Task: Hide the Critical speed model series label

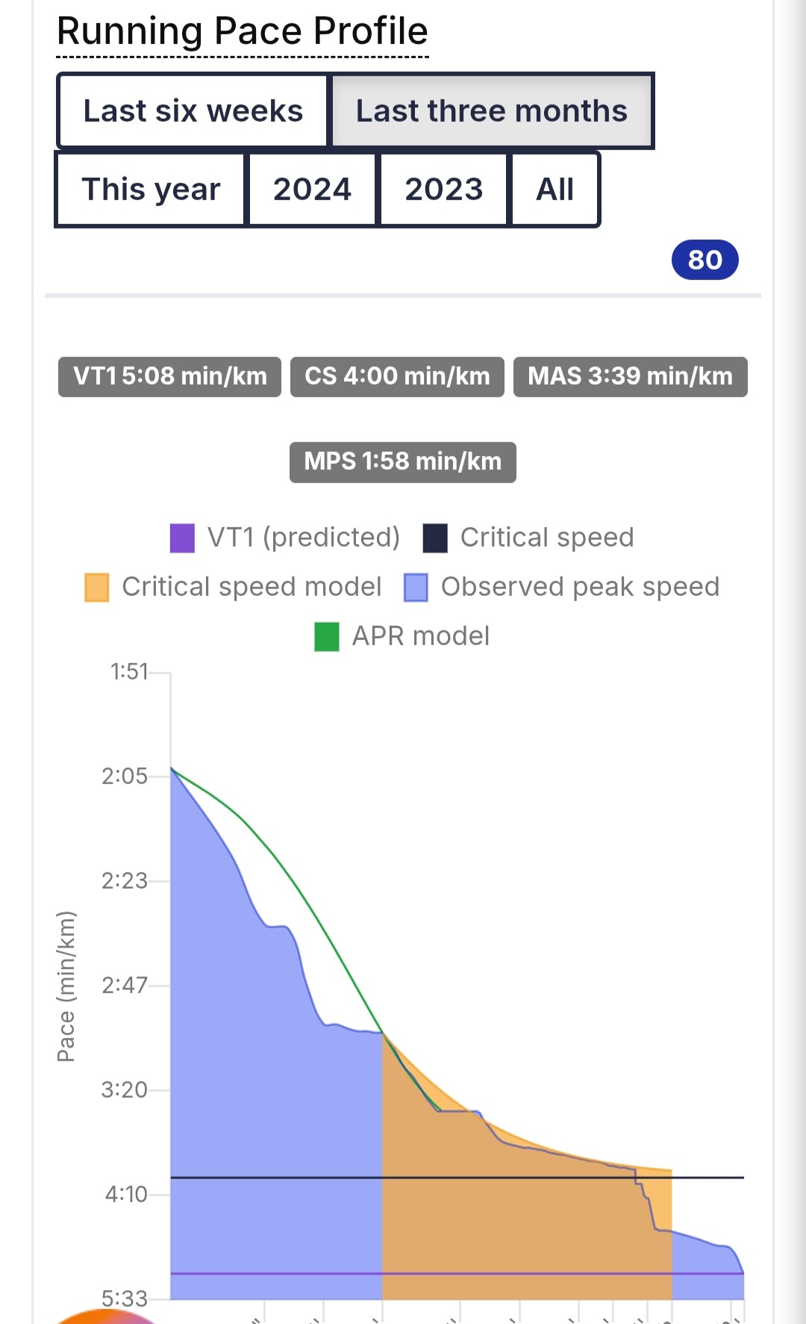Action: click(252, 587)
